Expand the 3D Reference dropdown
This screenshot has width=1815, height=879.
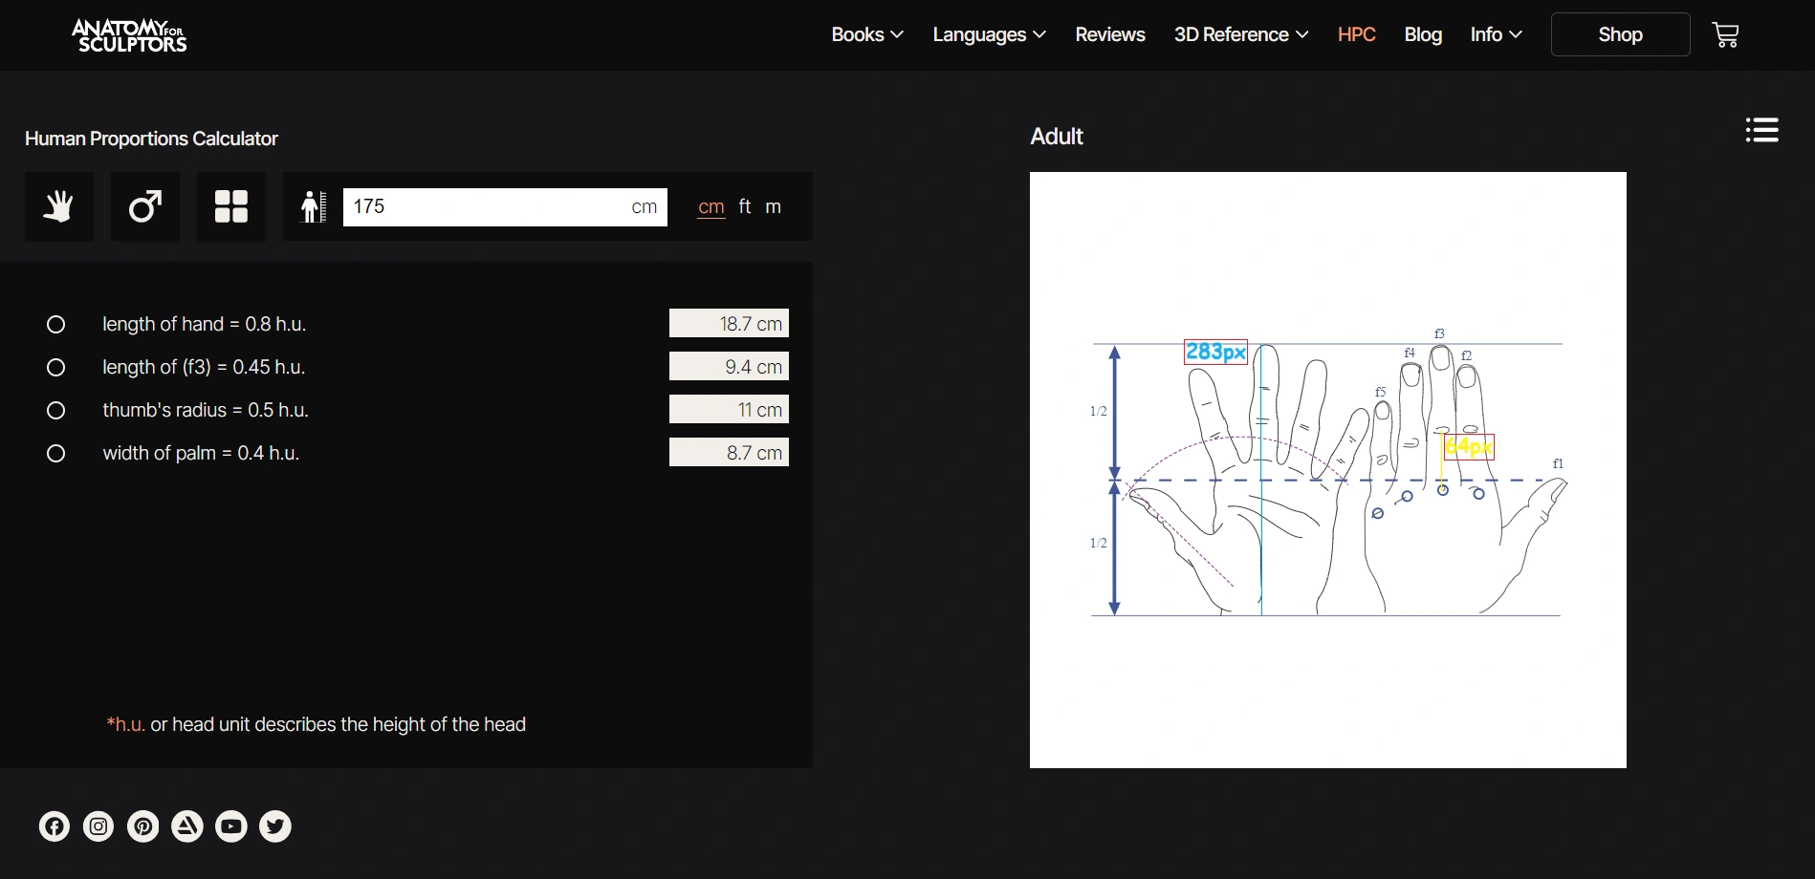[1241, 34]
